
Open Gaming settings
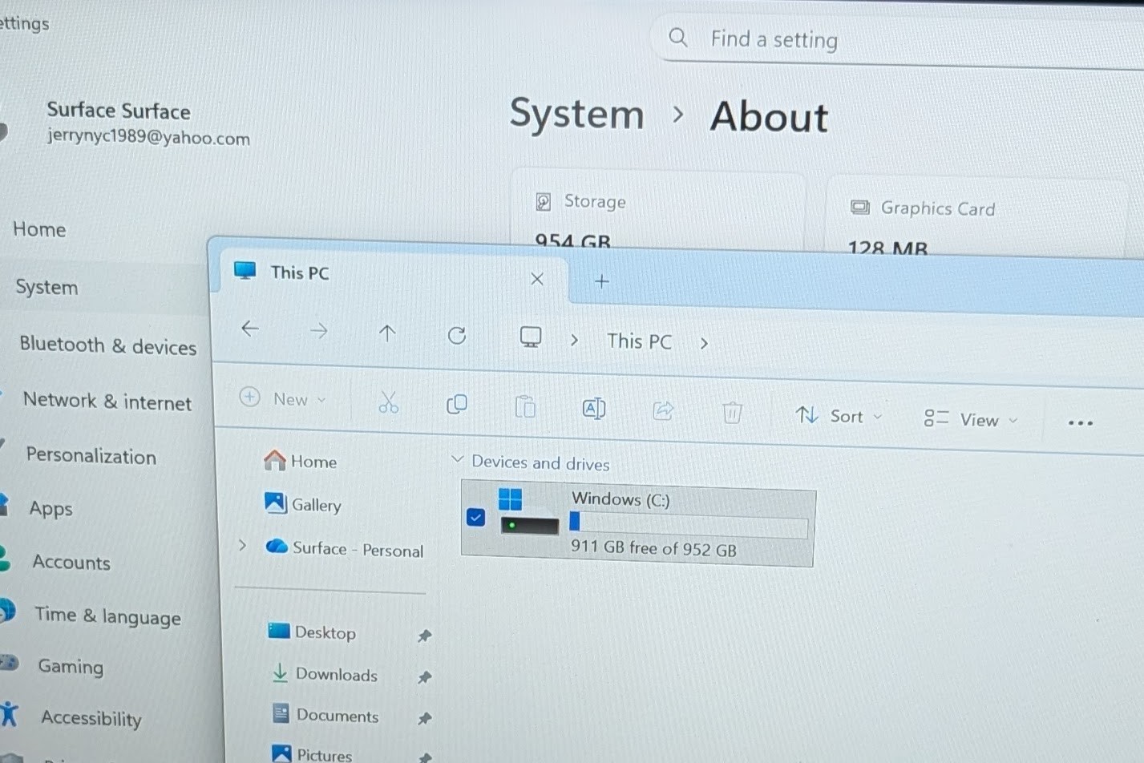pos(71,666)
